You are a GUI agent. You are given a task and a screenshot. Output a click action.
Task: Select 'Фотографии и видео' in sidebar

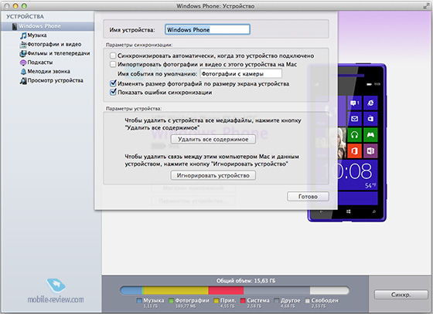coord(54,44)
